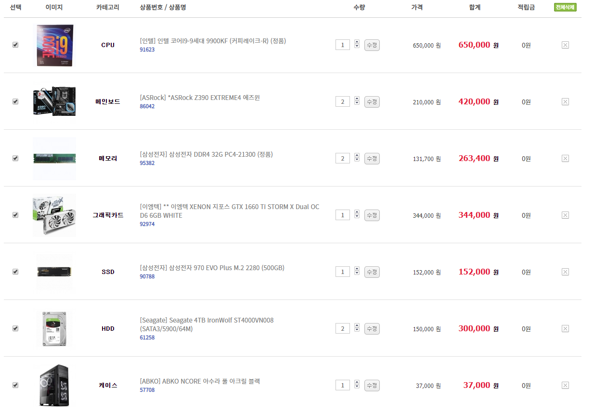The image size is (594, 411).
Task: Click the X icon on the 케이스 row
Action: pos(565,386)
